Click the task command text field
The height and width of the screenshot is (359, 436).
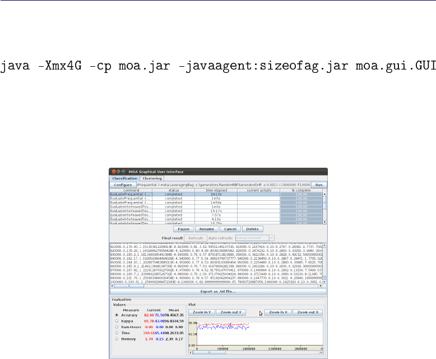pos(224,185)
